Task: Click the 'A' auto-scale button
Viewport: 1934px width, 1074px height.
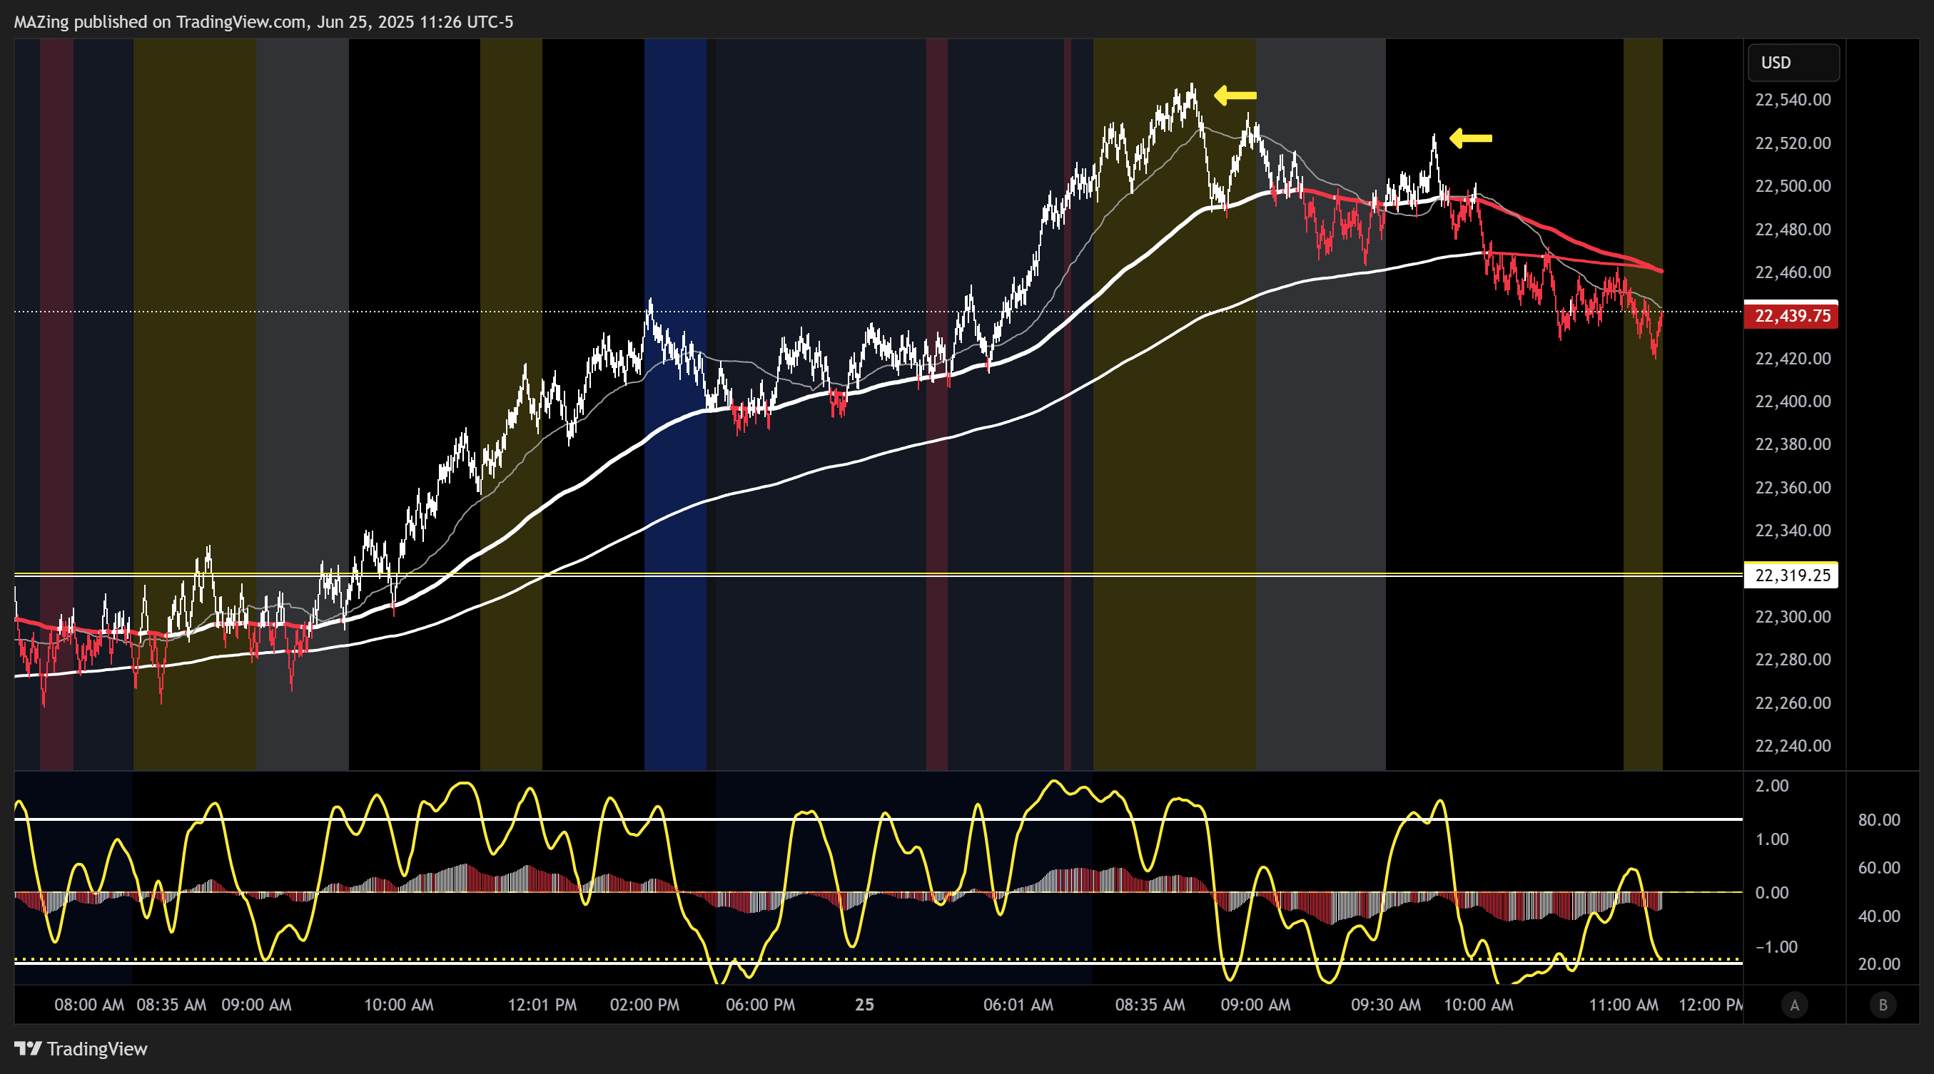Action: point(1794,1005)
